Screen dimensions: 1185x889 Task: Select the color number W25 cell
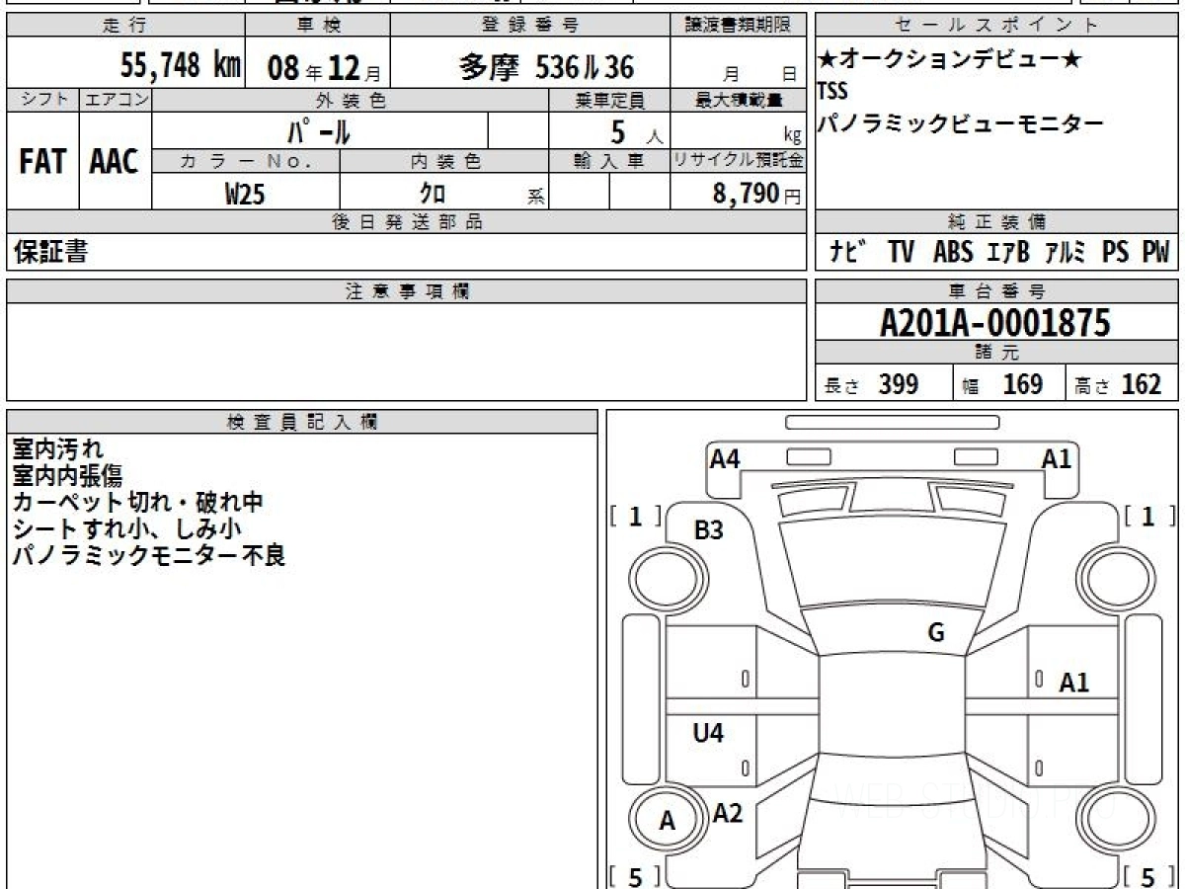(x=245, y=194)
